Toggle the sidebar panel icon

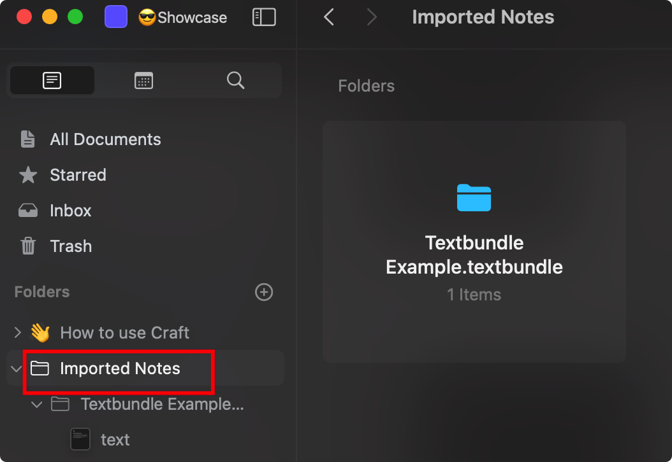coord(264,17)
